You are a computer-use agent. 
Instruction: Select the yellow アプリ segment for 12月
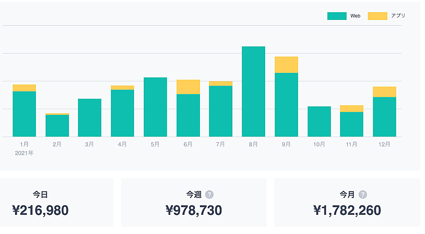(x=385, y=92)
